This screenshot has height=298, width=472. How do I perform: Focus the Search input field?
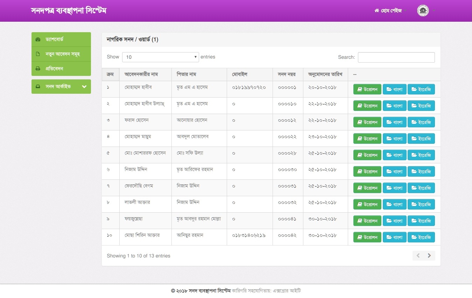click(x=396, y=57)
